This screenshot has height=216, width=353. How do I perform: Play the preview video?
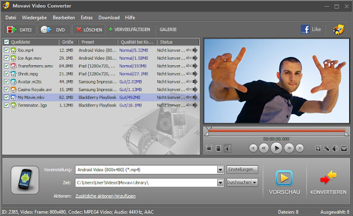pyautogui.click(x=276, y=149)
